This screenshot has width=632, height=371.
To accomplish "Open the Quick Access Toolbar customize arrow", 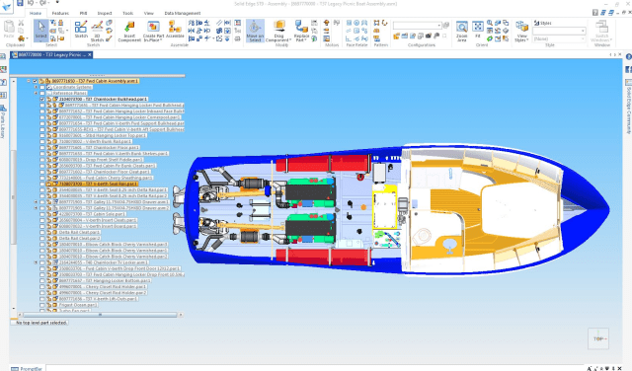I will [x=57, y=3].
